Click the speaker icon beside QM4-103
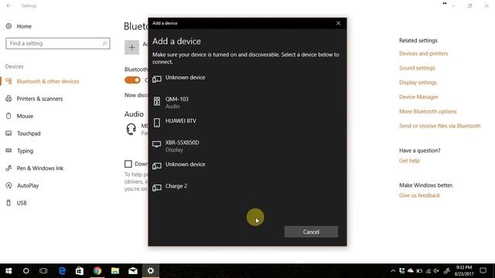The image size is (495, 278). pyautogui.click(x=157, y=101)
